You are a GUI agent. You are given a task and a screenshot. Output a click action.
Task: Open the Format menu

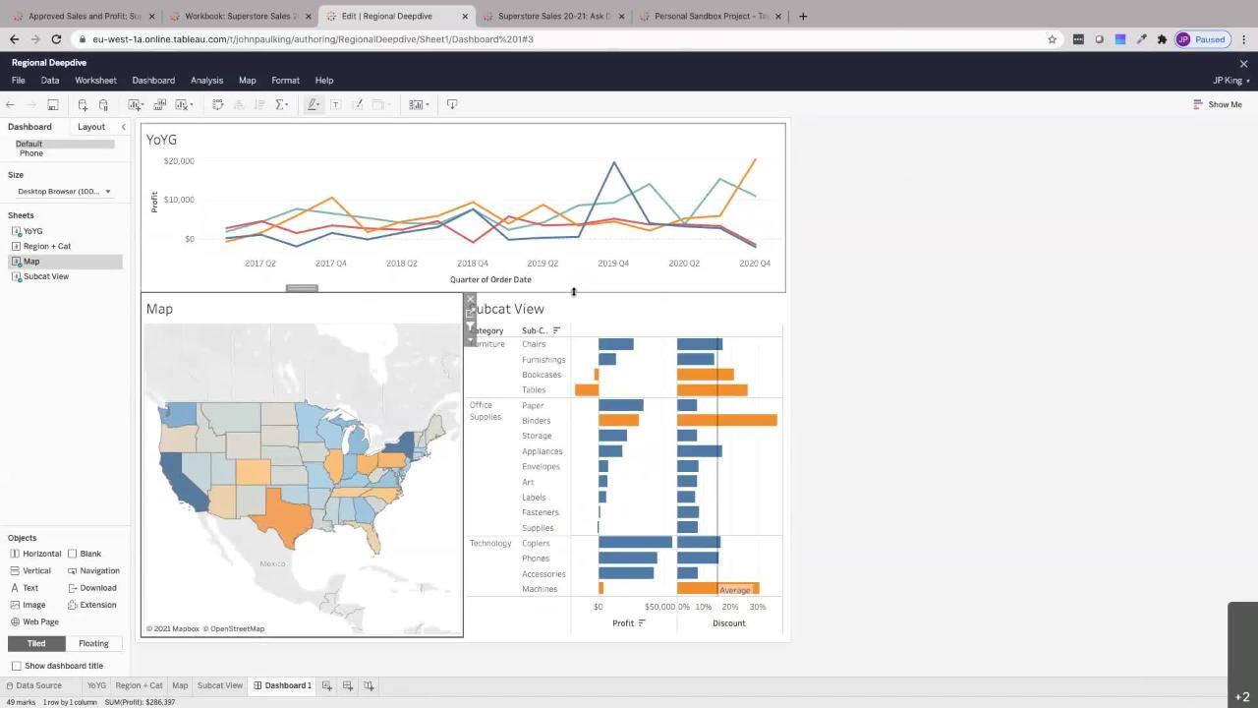(x=285, y=81)
